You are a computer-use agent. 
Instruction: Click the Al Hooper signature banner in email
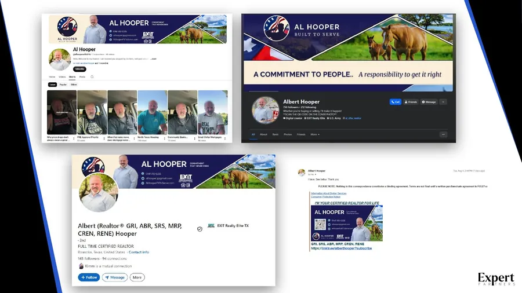347,224
